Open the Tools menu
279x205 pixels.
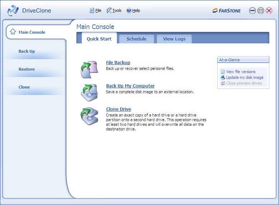click(x=114, y=11)
